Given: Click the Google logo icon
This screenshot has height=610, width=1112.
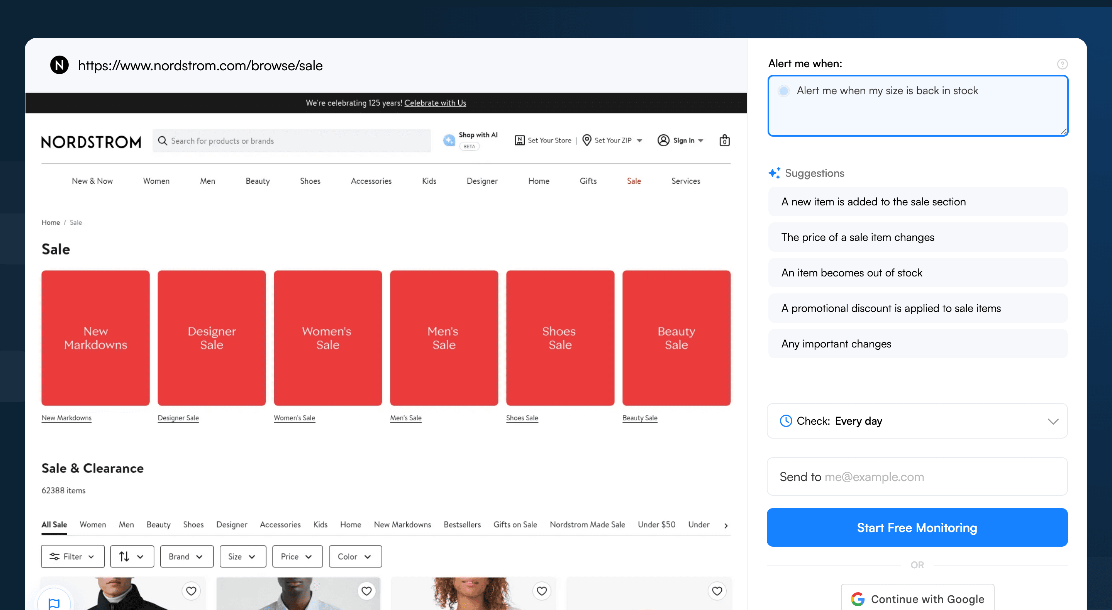Looking at the screenshot, I should [x=858, y=599].
